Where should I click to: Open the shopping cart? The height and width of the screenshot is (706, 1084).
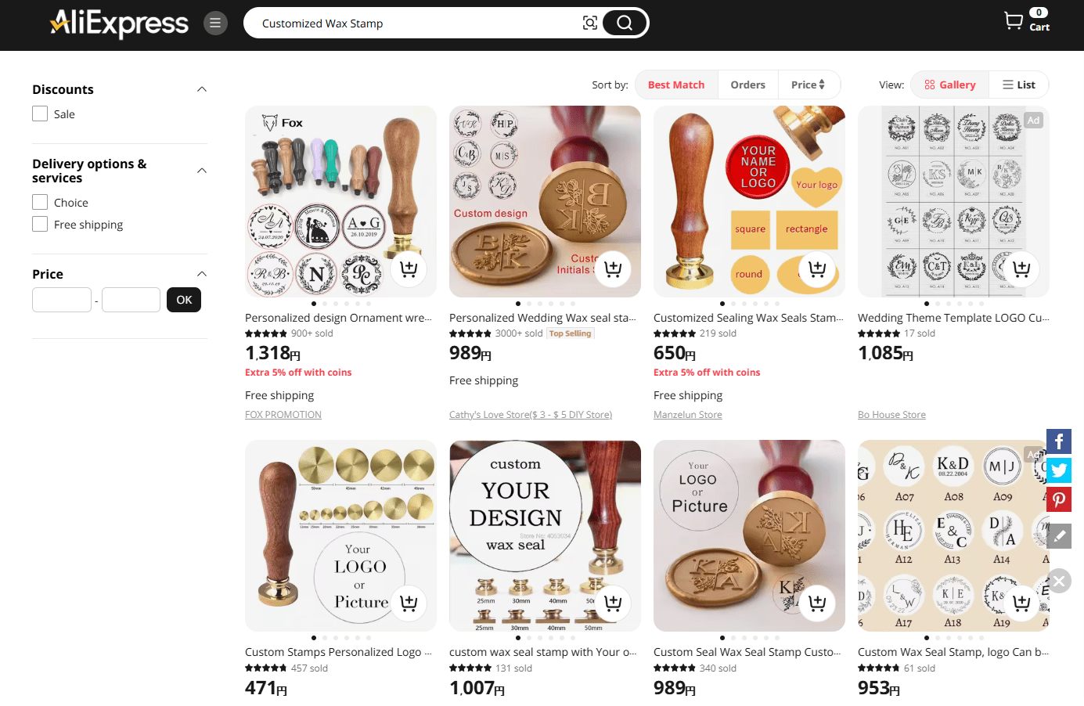pos(1027,20)
